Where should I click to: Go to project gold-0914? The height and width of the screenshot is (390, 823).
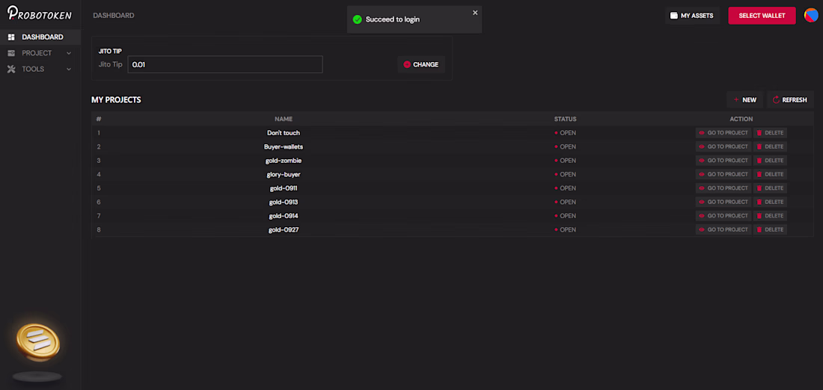(723, 215)
